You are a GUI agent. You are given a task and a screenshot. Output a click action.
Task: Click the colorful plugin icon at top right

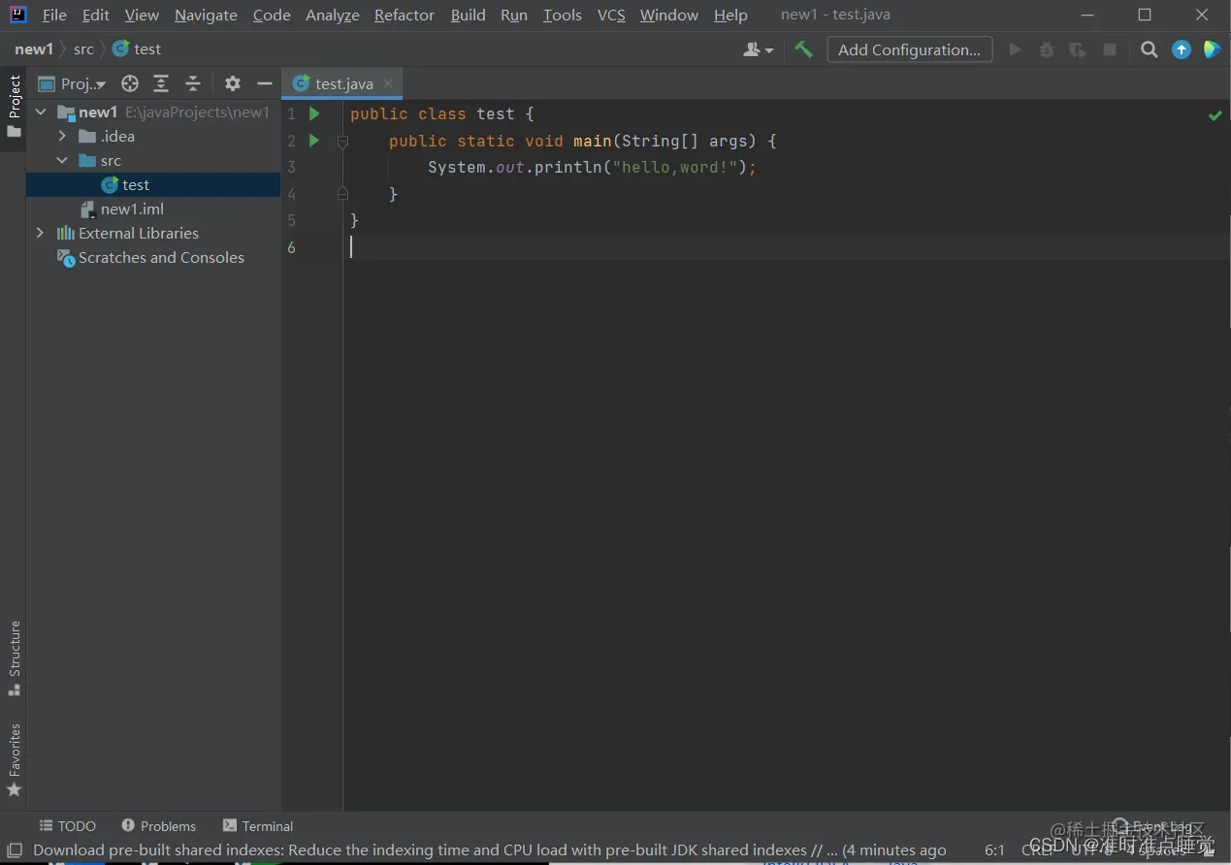click(x=1212, y=49)
